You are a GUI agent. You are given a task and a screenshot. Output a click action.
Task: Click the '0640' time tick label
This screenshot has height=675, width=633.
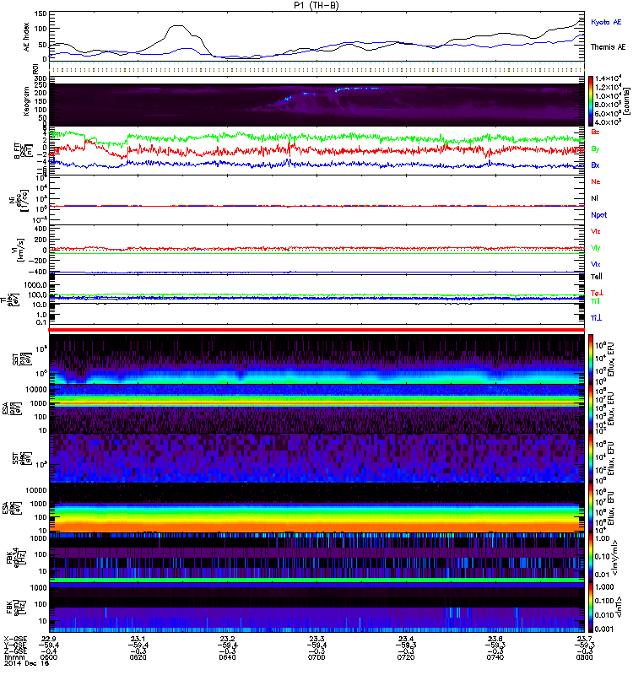pyautogui.click(x=227, y=657)
